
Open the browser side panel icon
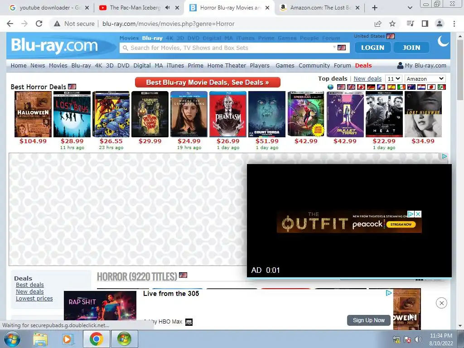tap(425, 24)
